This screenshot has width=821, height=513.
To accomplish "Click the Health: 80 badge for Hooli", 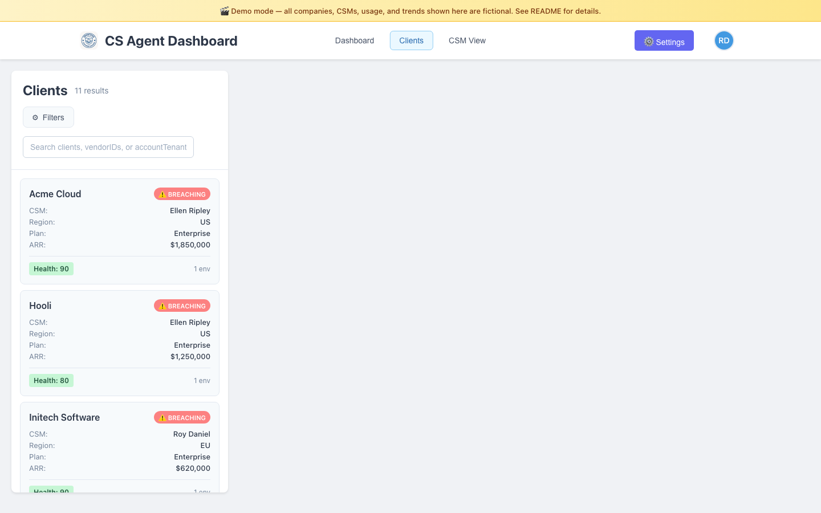I will [x=51, y=381].
